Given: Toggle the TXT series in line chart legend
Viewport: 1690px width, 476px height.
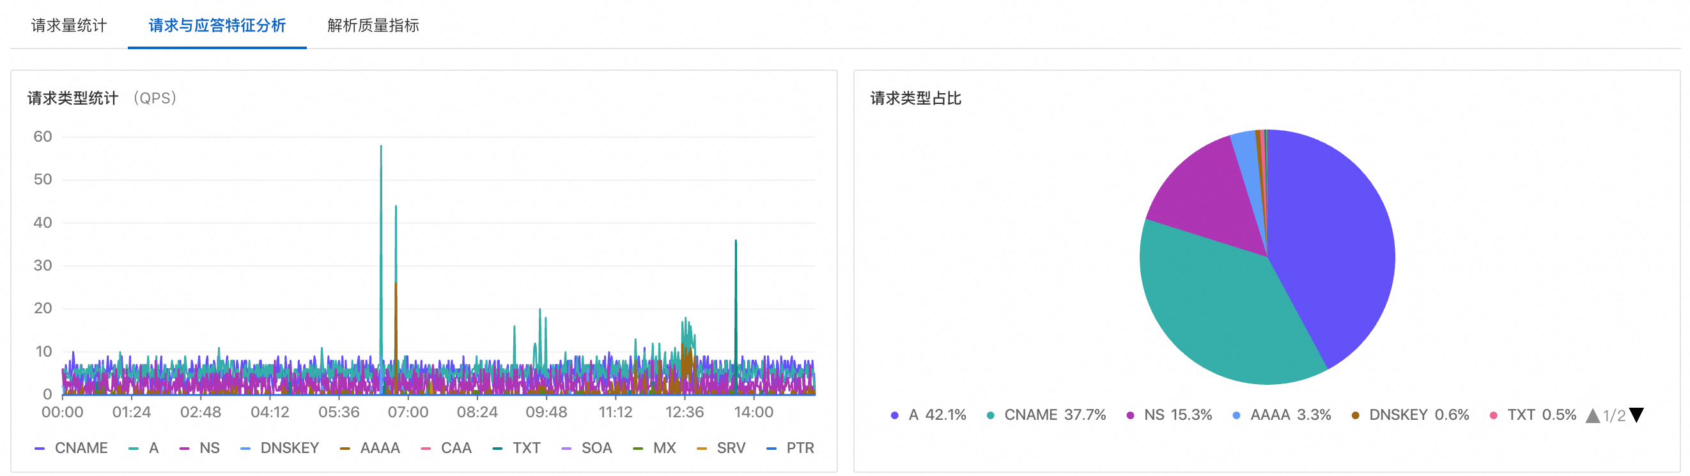Looking at the screenshot, I should [516, 449].
